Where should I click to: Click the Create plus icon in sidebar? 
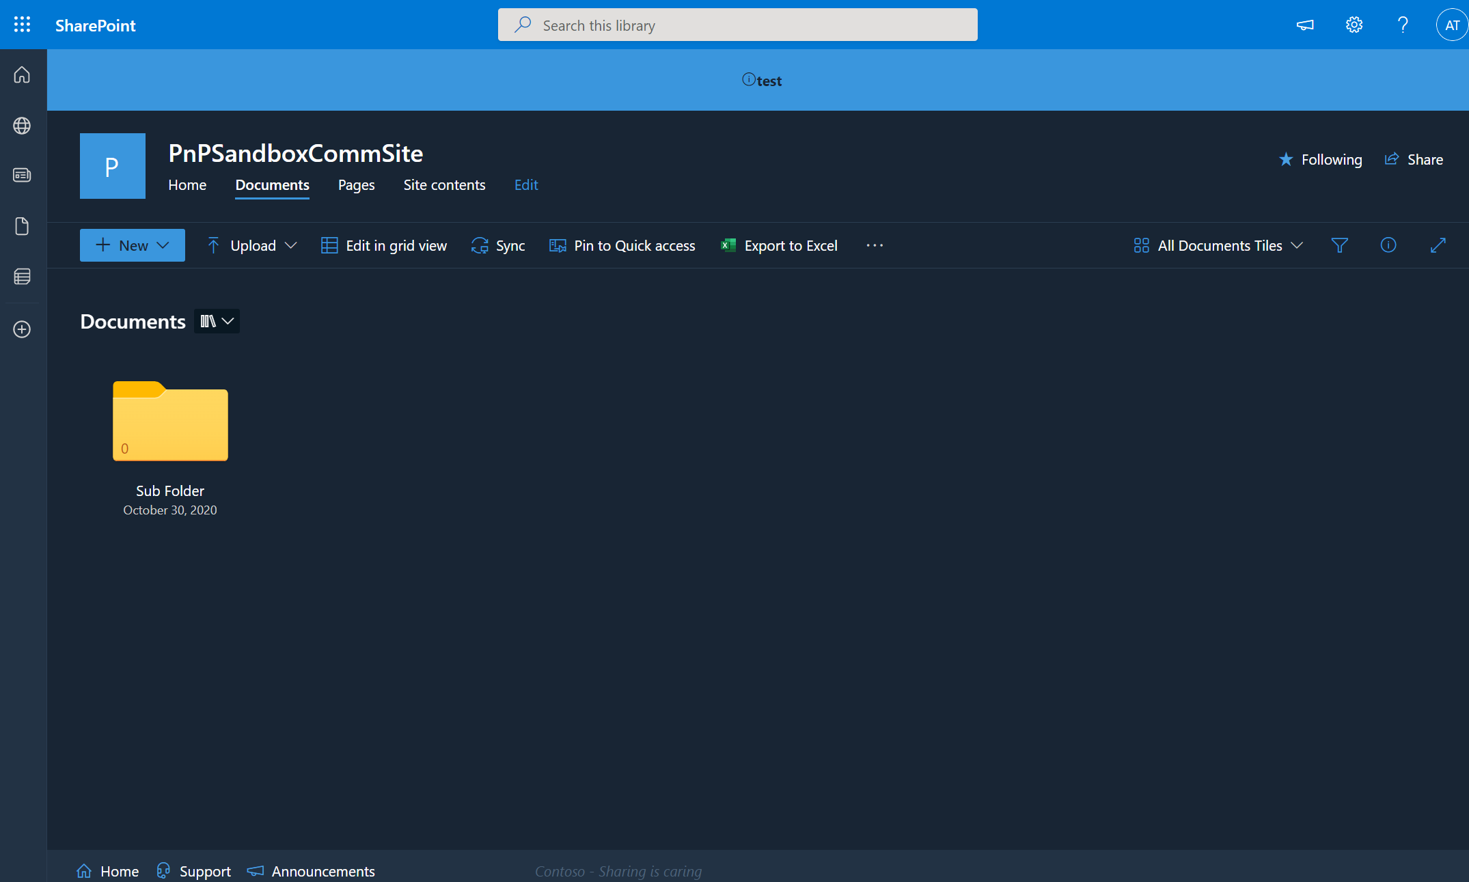point(22,329)
